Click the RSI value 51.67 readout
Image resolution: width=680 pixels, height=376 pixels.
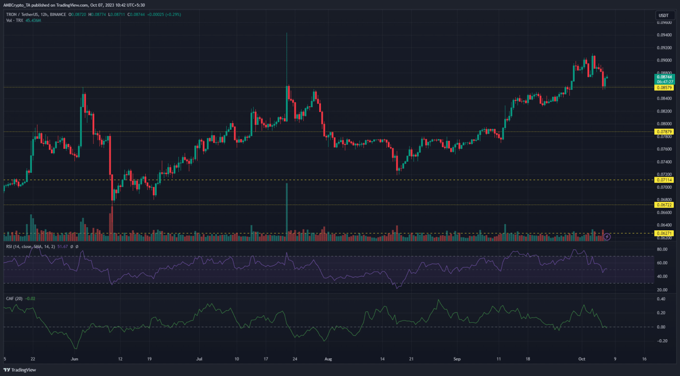62,247
